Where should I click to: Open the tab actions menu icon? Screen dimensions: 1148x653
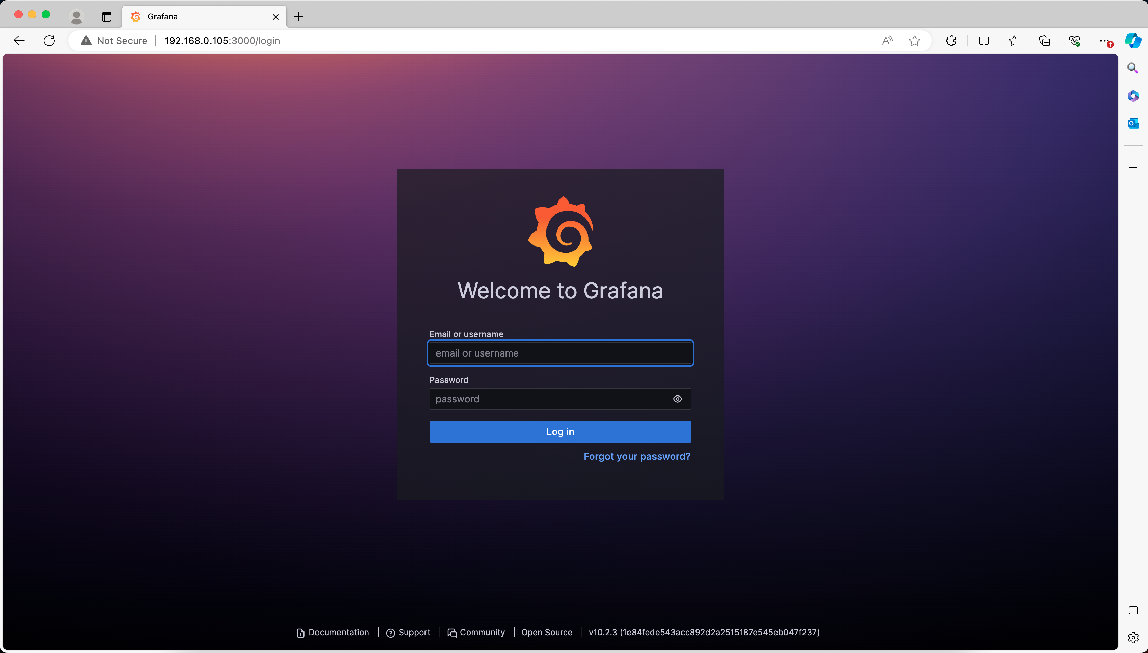pos(106,17)
